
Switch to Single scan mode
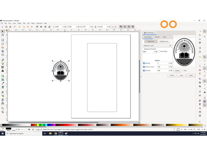(x=151, y=42)
